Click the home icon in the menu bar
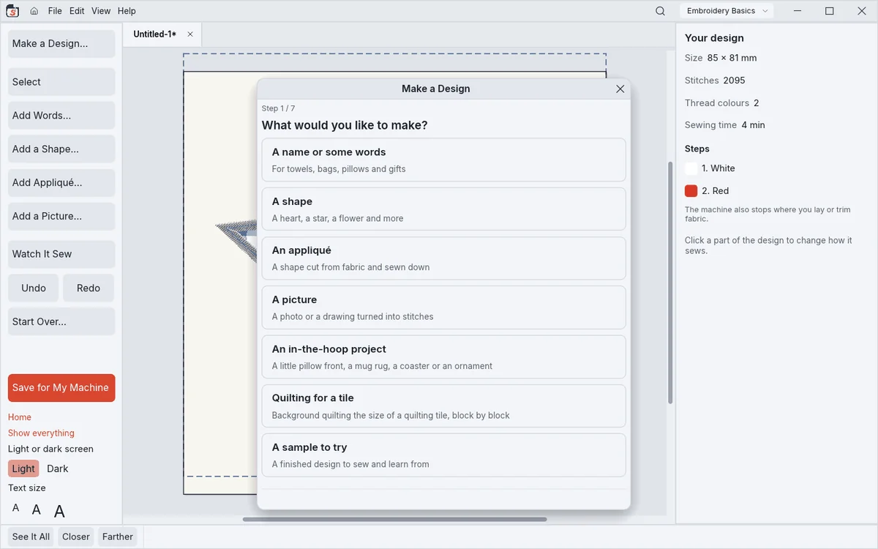 (34, 11)
